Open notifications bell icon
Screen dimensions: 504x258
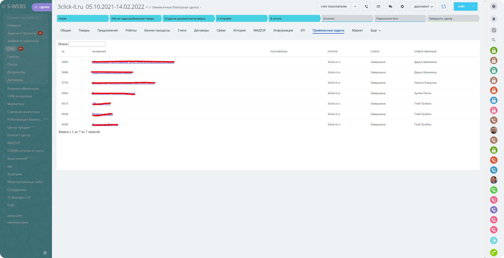493,19
